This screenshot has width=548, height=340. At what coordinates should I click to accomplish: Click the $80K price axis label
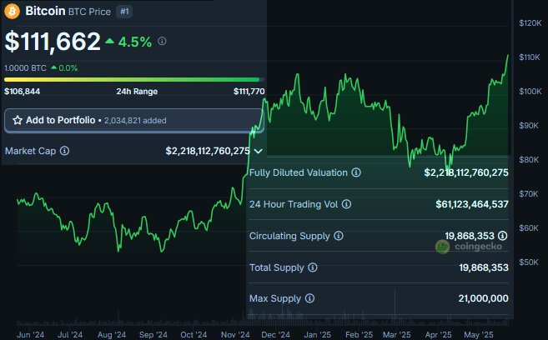coord(529,160)
